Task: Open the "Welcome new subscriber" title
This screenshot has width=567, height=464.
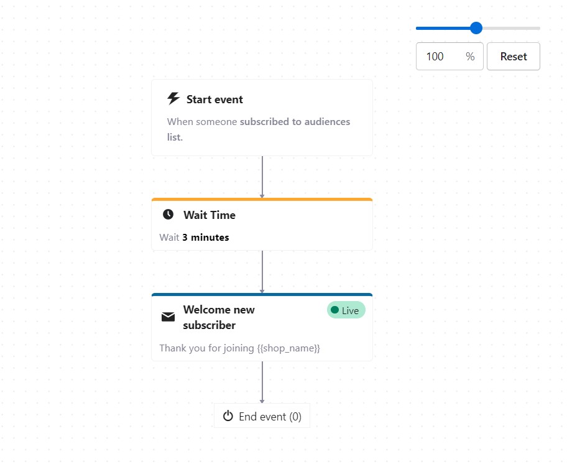Action: (x=218, y=317)
